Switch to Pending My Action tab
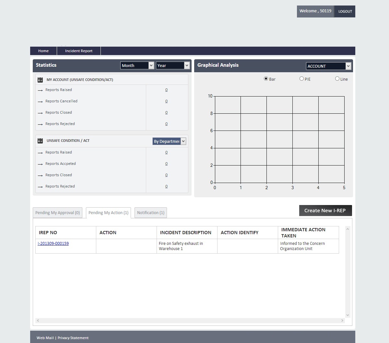Screen dimensions: 389x343 pos(108,213)
